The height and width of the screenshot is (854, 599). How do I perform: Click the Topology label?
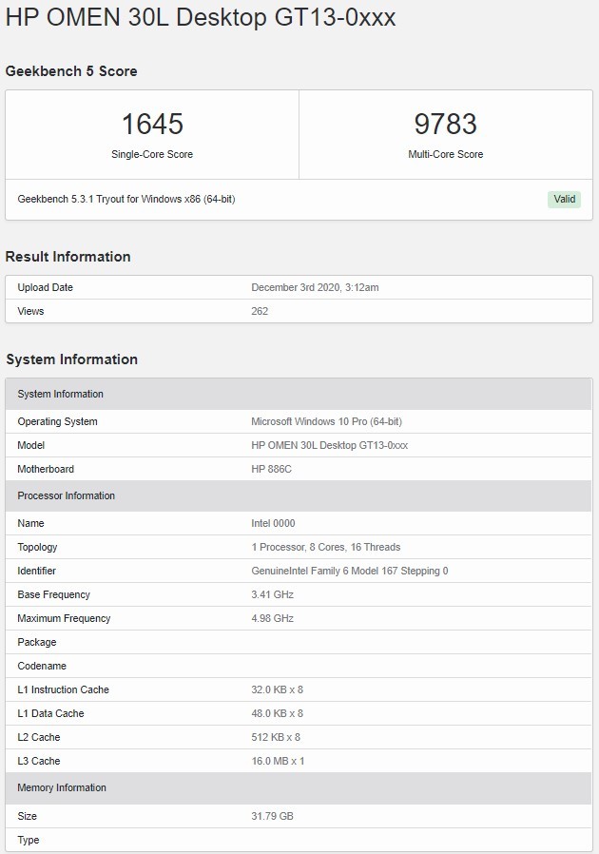coord(37,548)
